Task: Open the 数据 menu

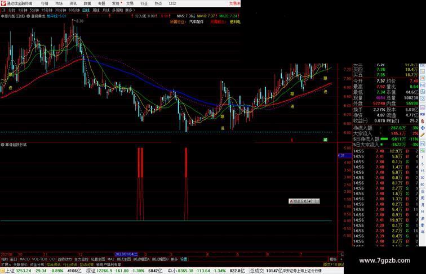Action: [87, 3]
